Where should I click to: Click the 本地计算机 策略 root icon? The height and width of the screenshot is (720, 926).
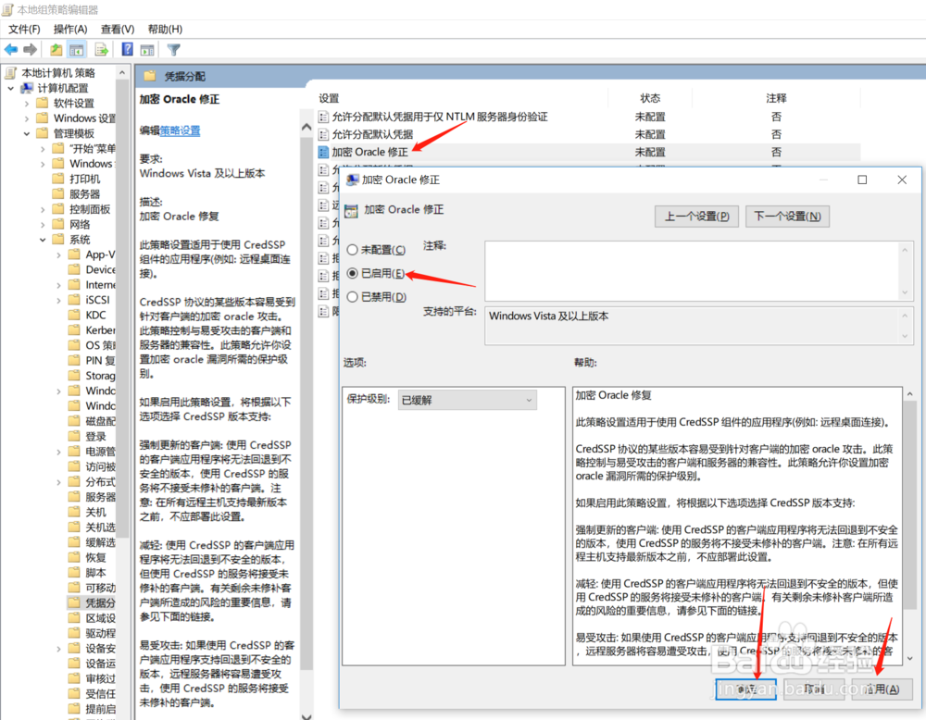(x=10, y=72)
